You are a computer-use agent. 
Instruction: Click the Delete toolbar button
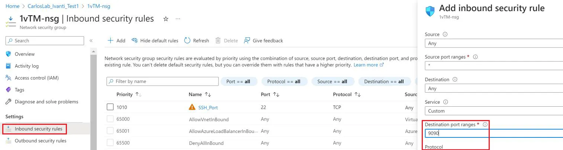point(226,41)
